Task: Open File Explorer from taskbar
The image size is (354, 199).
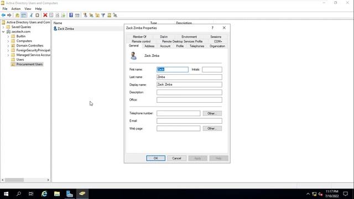Action: pyautogui.click(x=57, y=194)
